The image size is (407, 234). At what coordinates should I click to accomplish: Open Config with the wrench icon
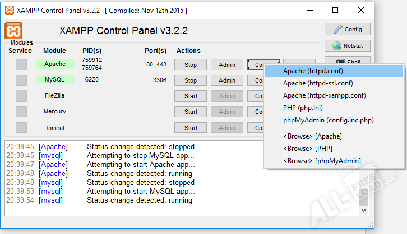coord(347,30)
